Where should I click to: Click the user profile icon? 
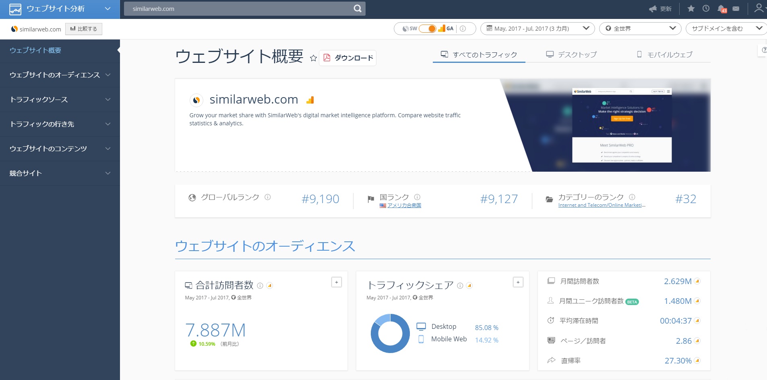tap(759, 8)
